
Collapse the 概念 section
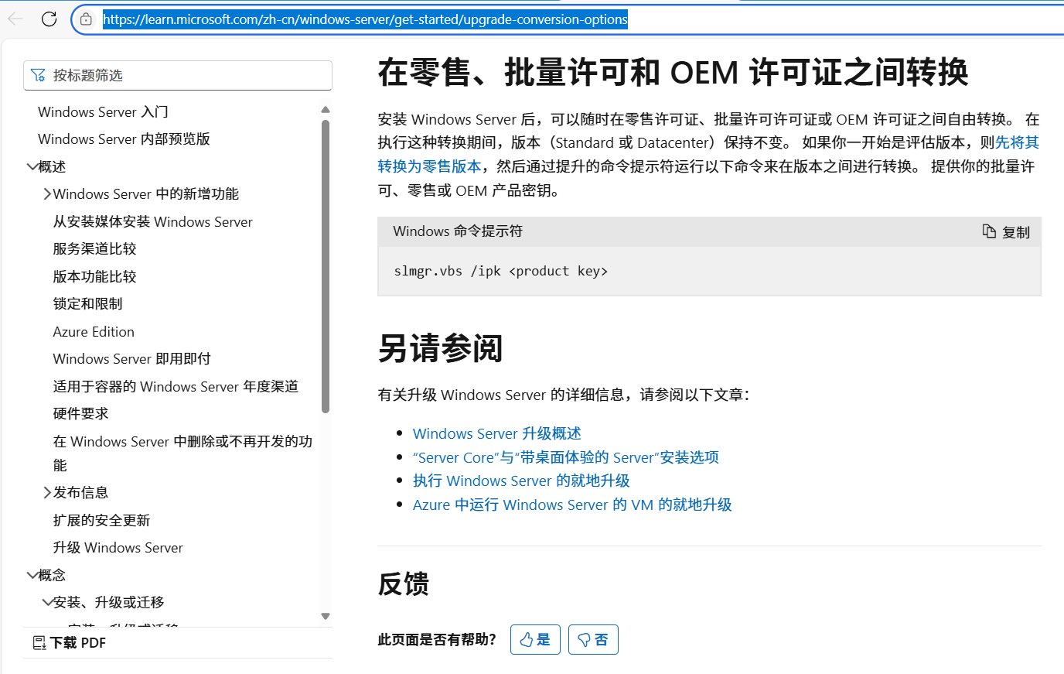click(x=32, y=575)
